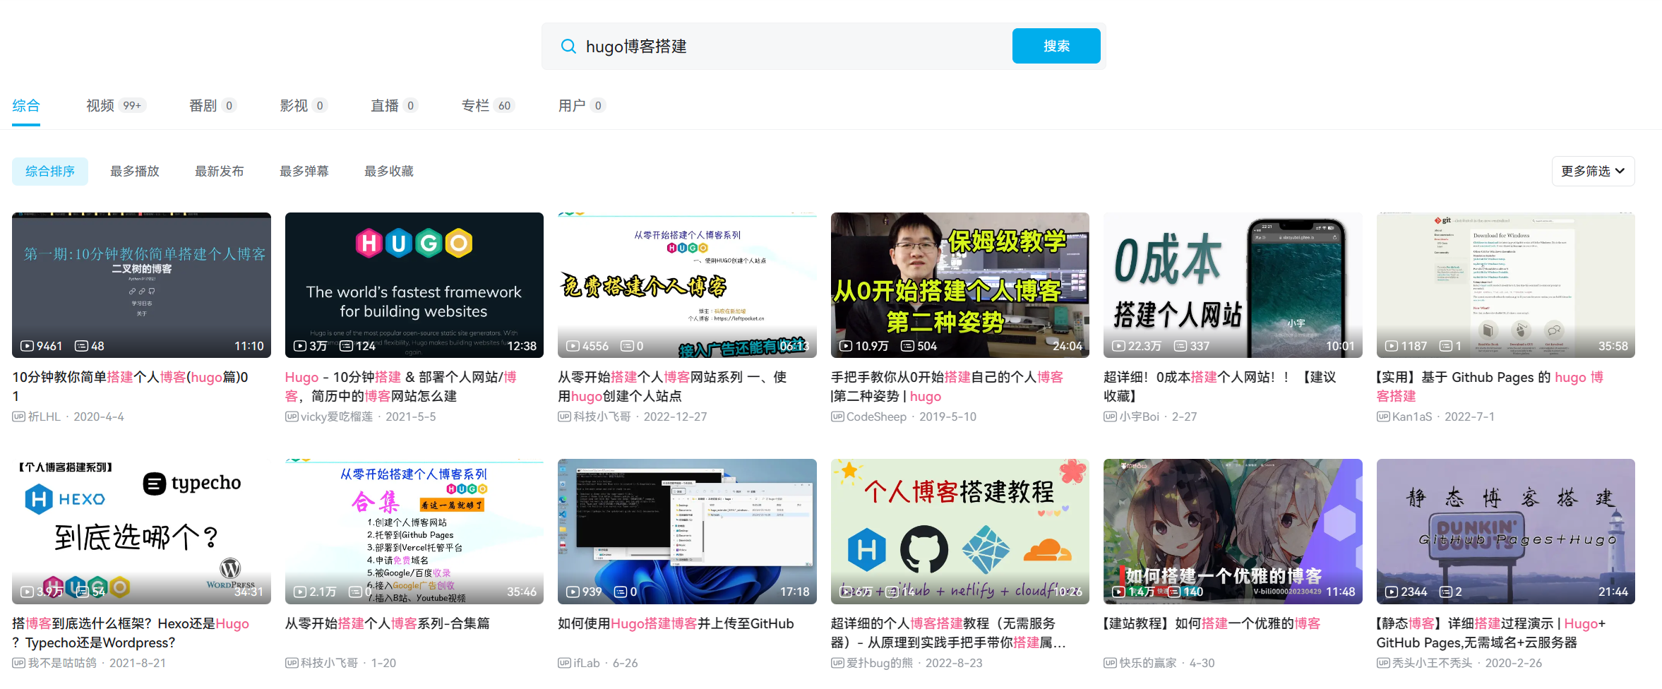Click the search magnifier icon
The height and width of the screenshot is (689, 1662).
[x=568, y=47]
